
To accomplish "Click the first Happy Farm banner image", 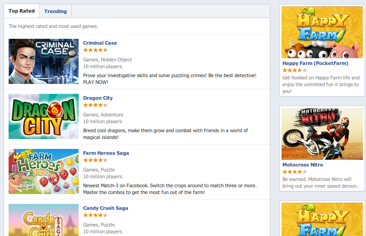I will pos(322,32).
